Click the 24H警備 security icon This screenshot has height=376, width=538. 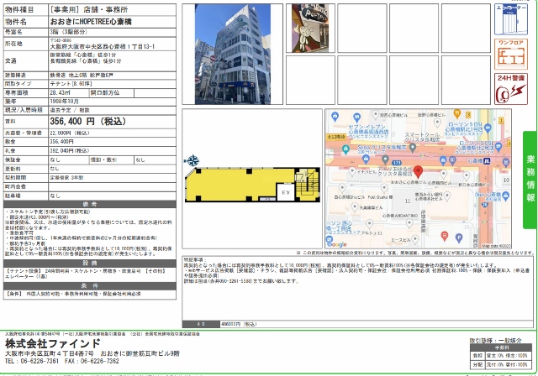[507, 88]
